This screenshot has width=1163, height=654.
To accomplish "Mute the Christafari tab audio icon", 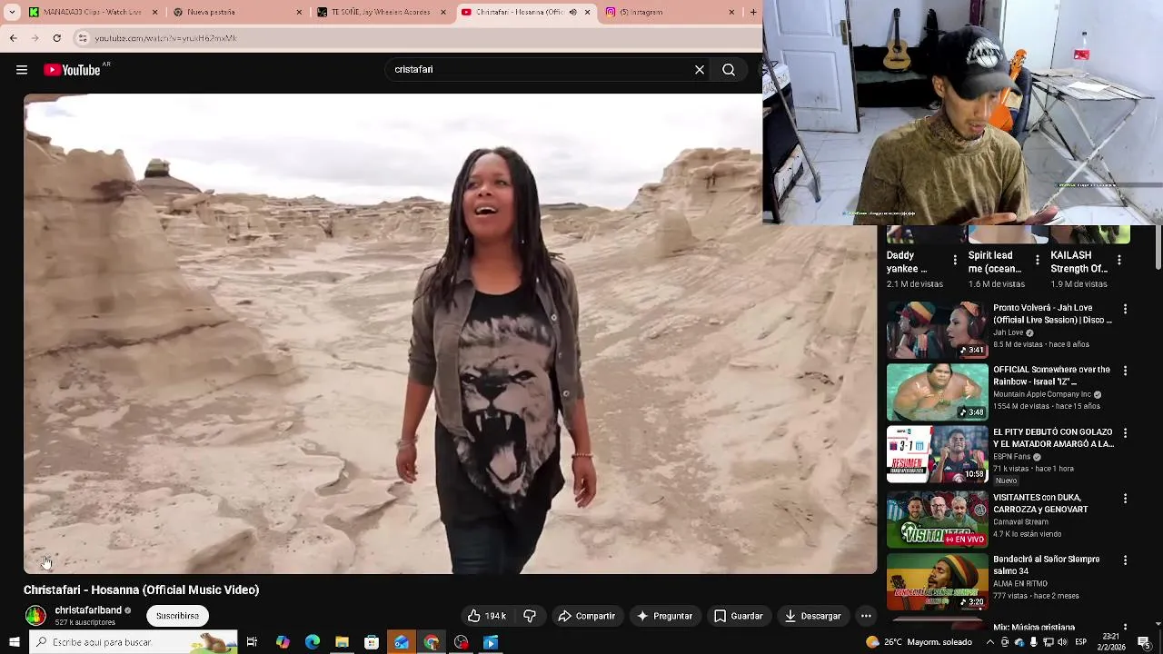I will point(572,12).
